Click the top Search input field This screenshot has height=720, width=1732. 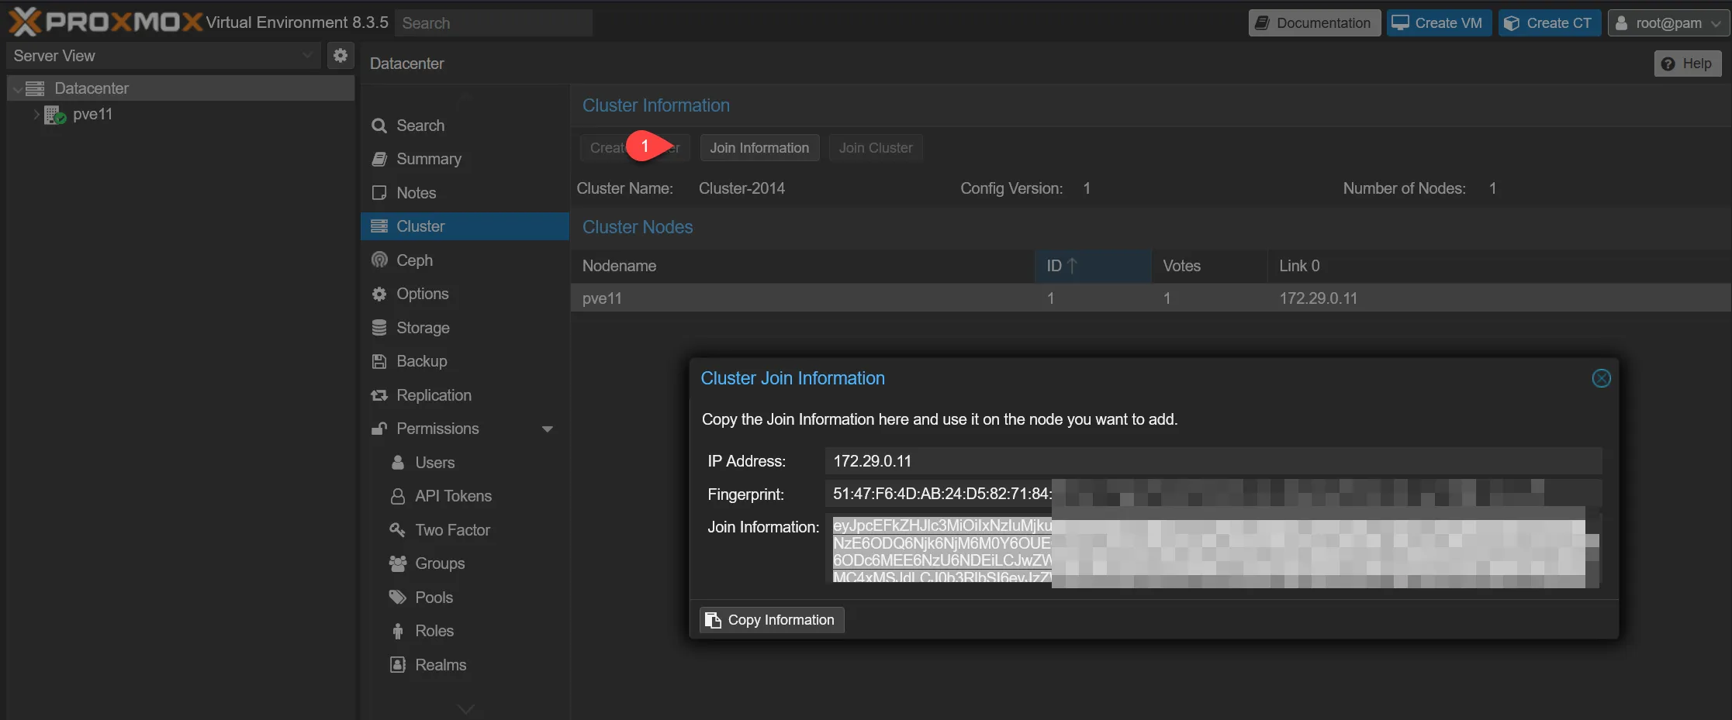point(493,23)
